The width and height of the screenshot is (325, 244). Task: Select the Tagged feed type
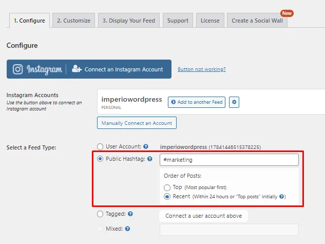coord(100,214)
